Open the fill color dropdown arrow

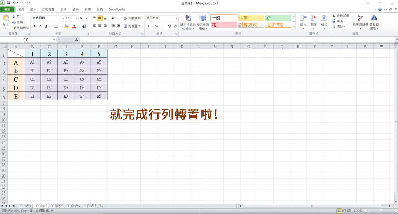(70, 26)
